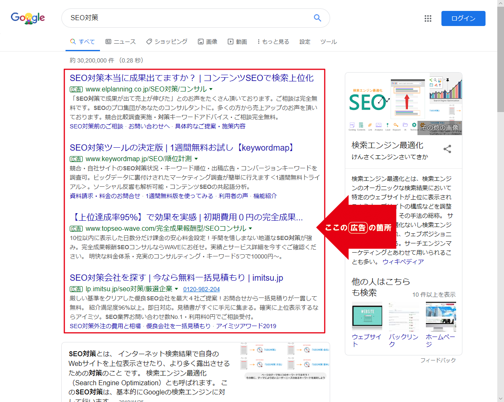Open ad titled SEO対策会社を探す imitsu.jp
This screenshot has height=402, width=504.
(176, 278)
